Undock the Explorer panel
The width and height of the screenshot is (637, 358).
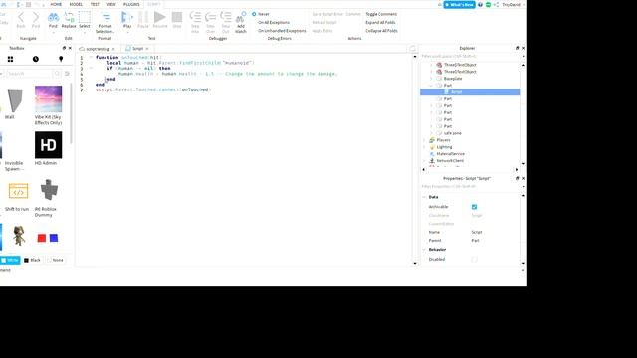click(518, 48)
